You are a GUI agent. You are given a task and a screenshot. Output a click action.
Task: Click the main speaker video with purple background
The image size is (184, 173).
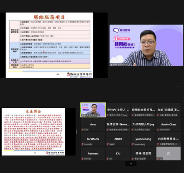point(146,45)
